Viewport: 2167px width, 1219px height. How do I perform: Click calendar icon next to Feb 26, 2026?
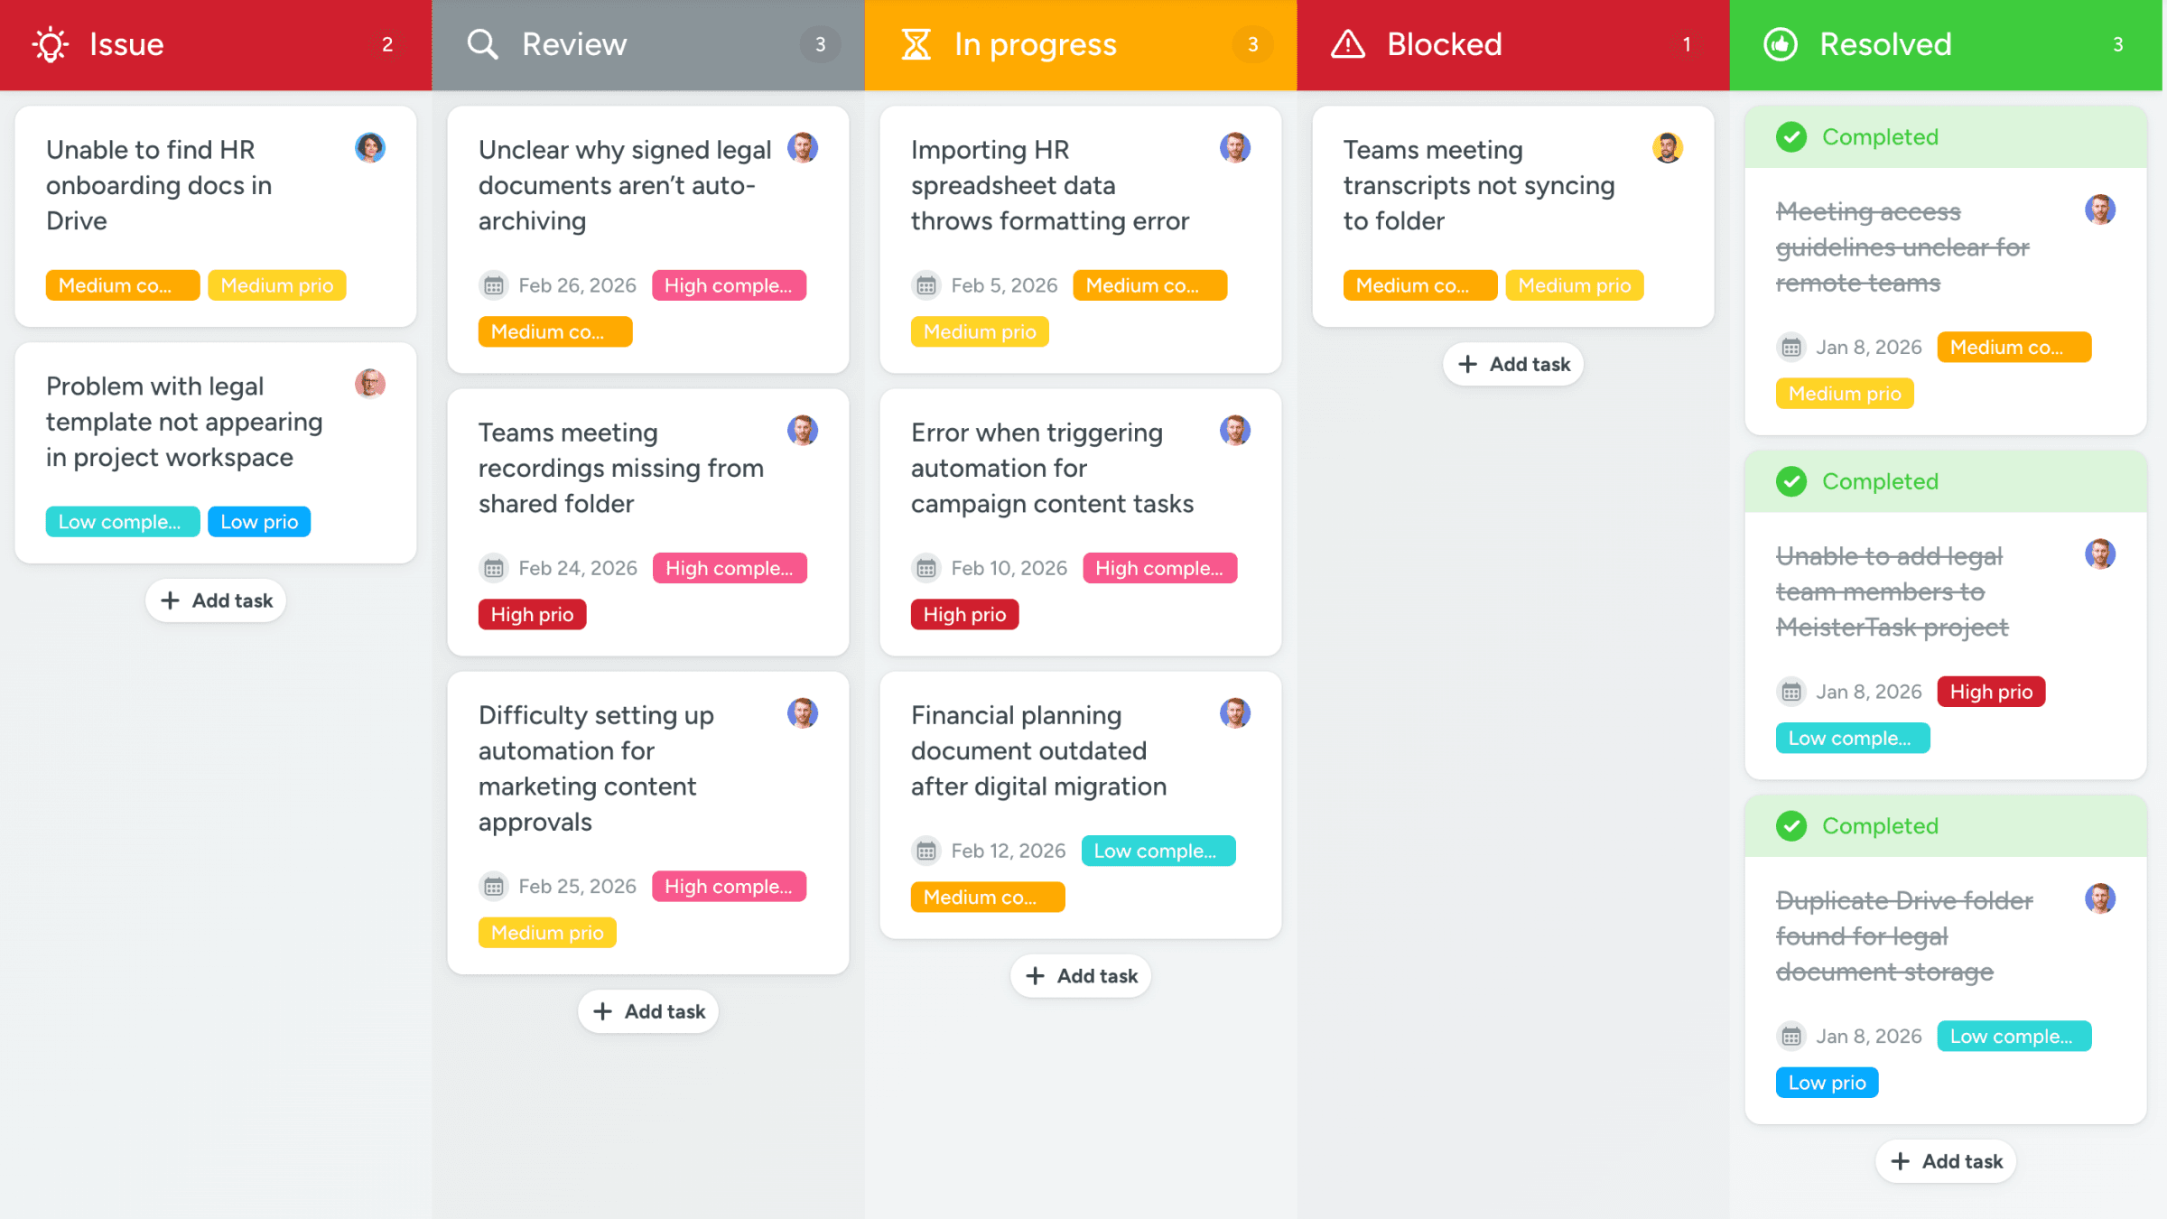click(494, 286)
